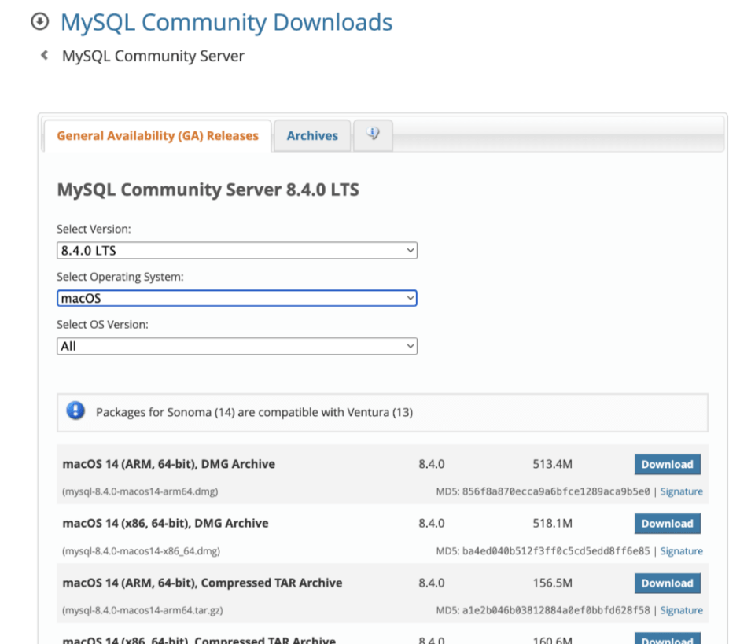Click the mysql-8.4.0-macos14-x86_64.dmg filename

click(142, 551)
